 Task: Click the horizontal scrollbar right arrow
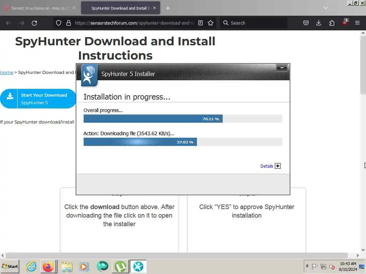point(357,255)
